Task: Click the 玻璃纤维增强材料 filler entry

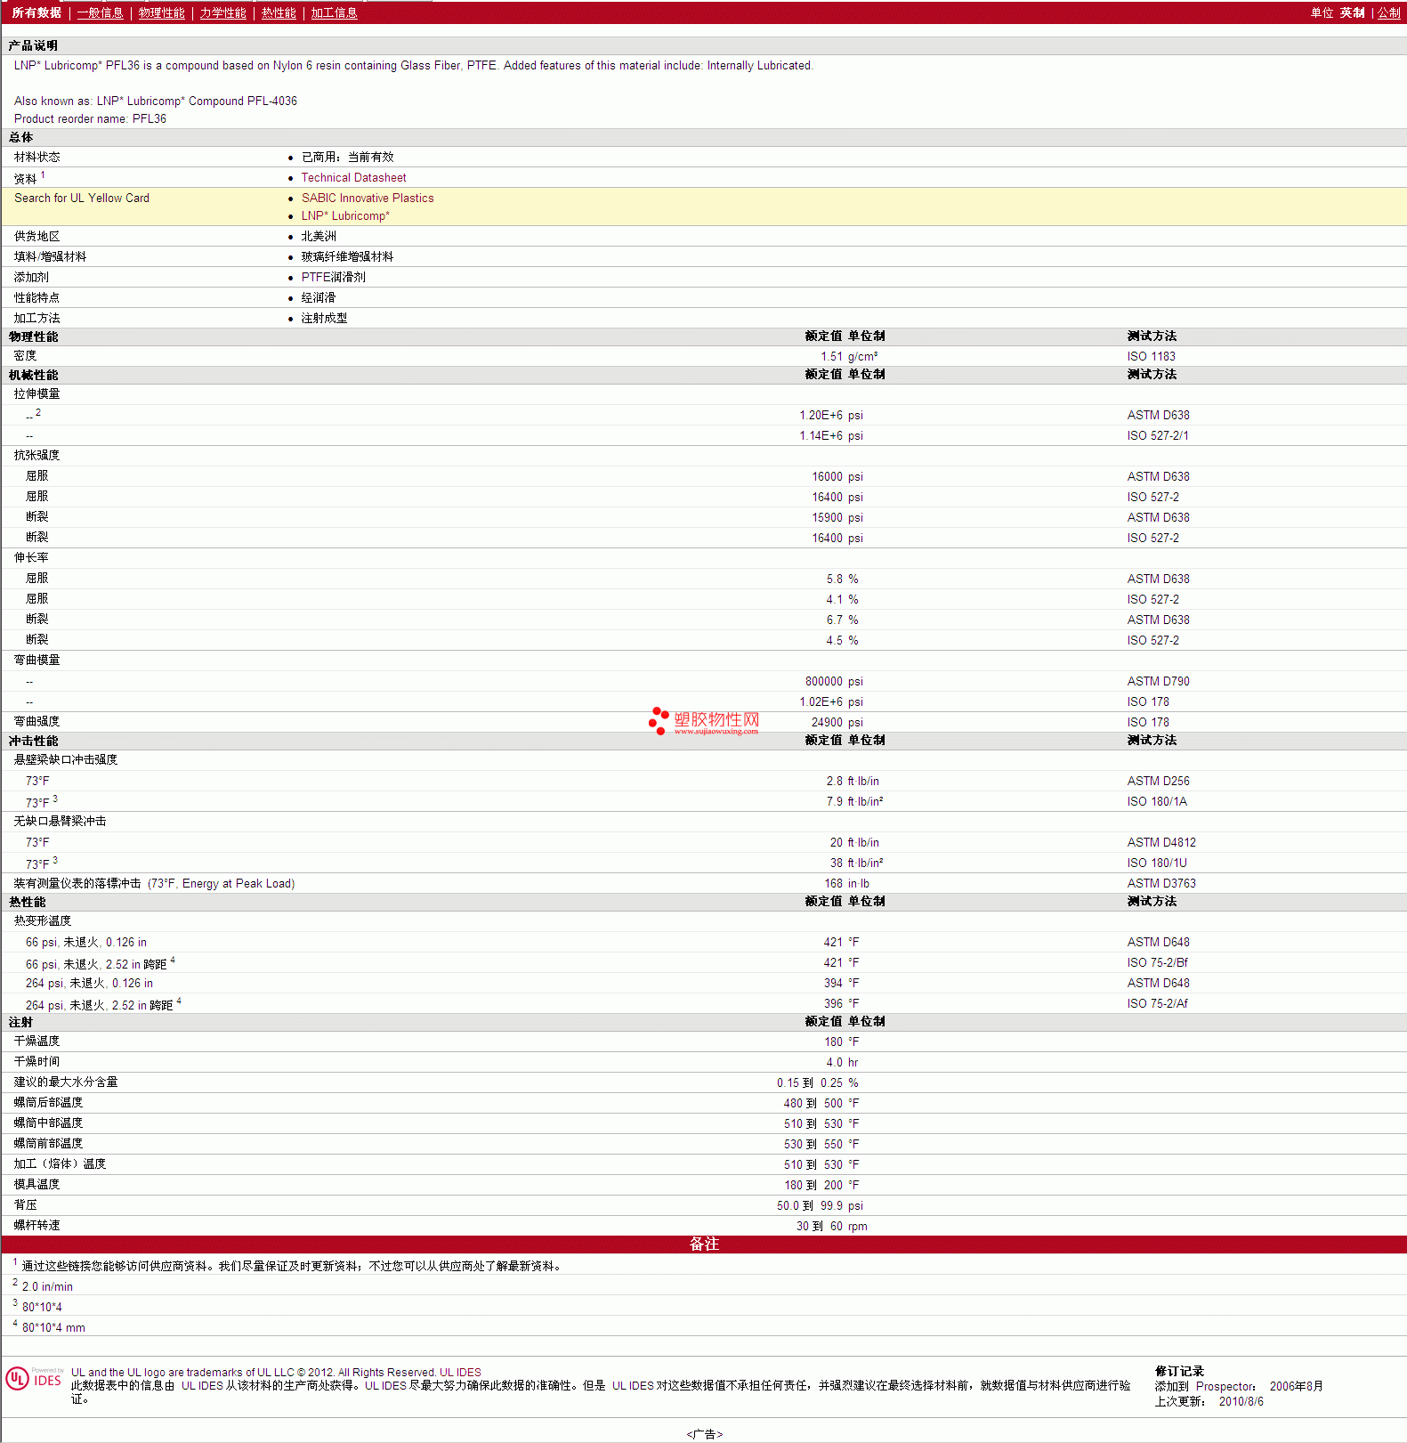Action: [x=347, y=257]
